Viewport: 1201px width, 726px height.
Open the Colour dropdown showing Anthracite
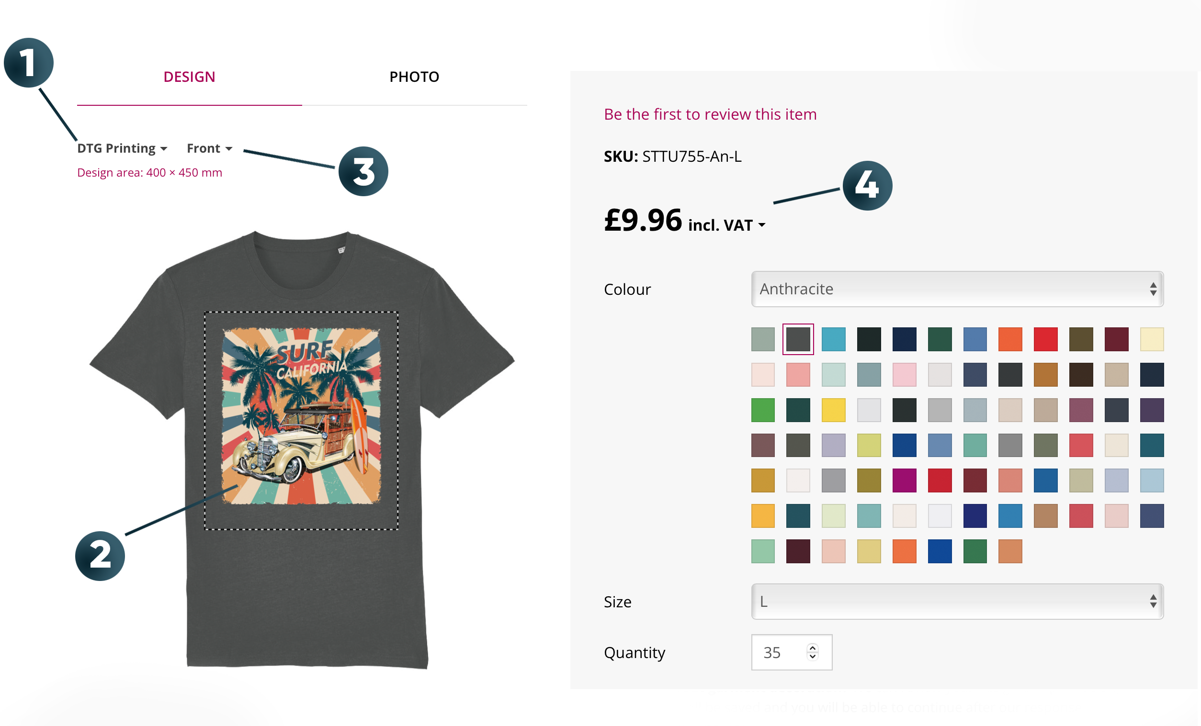coord(957,289)
